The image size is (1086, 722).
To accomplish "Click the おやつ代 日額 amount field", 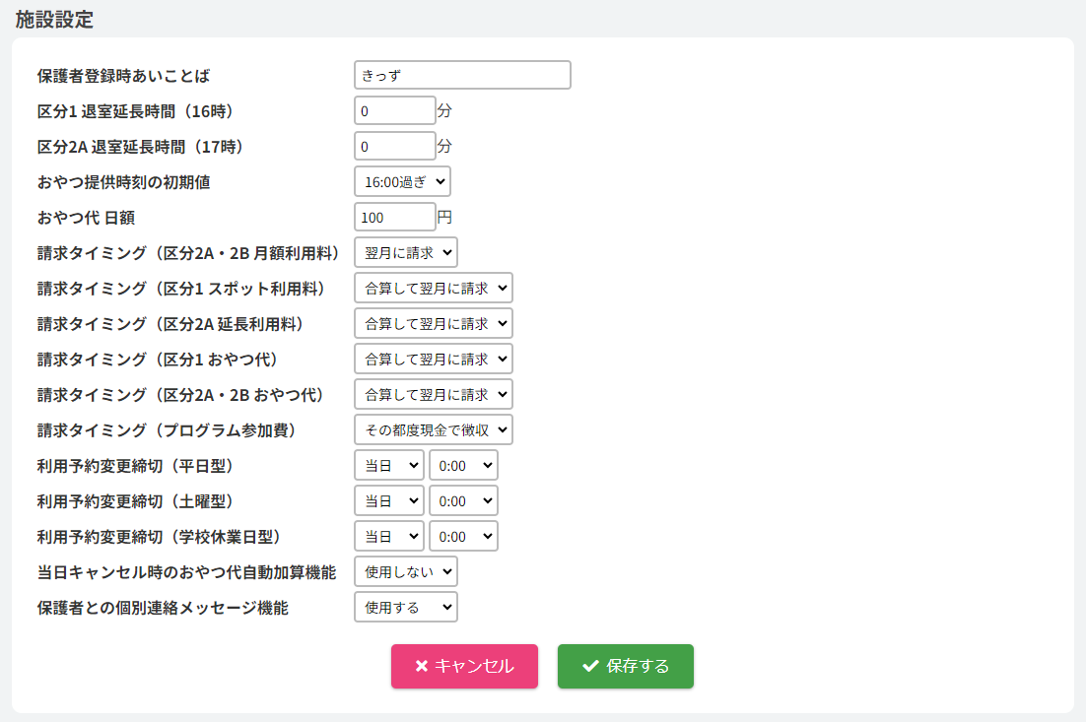I will (x=394, y=217).
